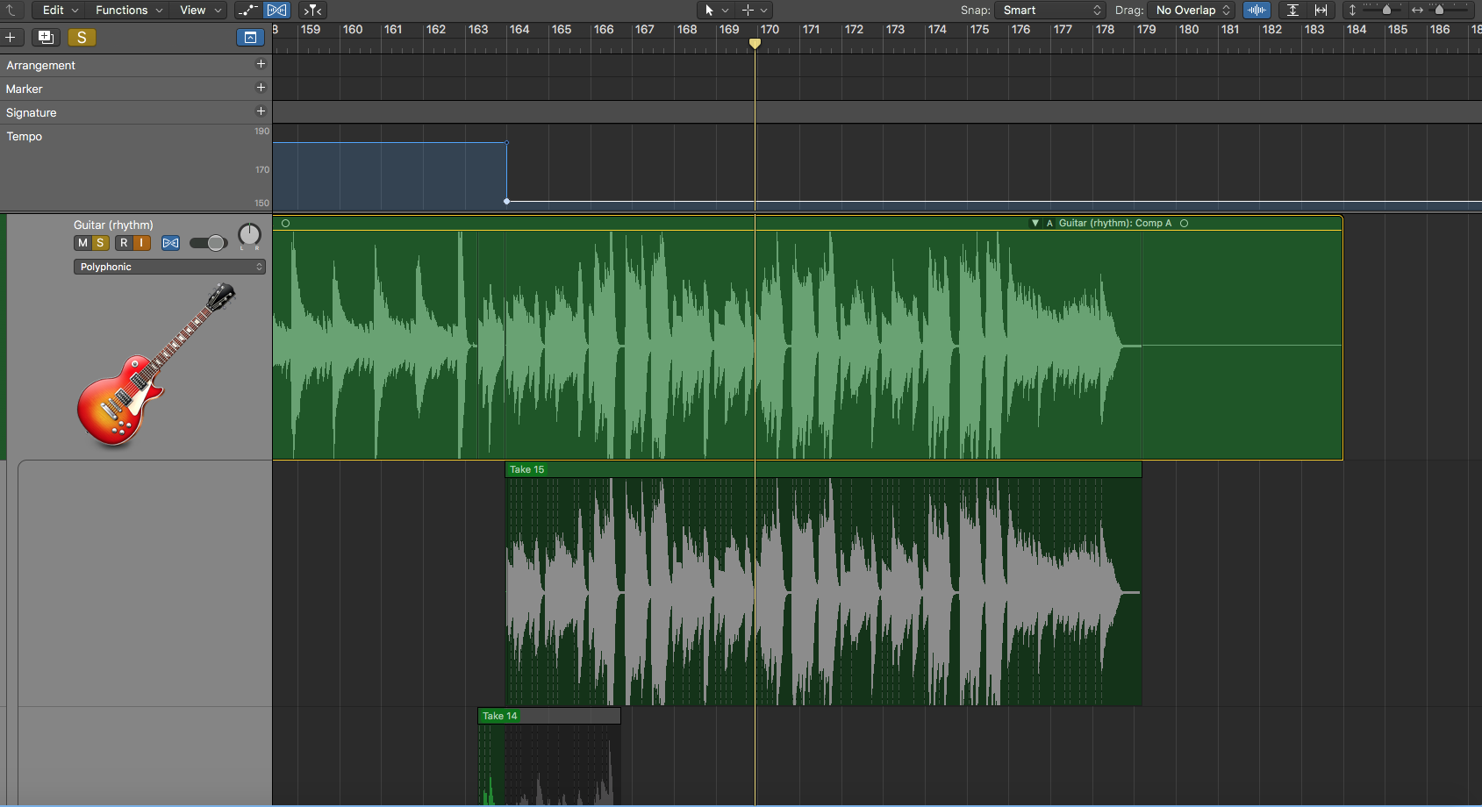Open the Drag mode No Overlap dropdown

(x=1192, y=10)
